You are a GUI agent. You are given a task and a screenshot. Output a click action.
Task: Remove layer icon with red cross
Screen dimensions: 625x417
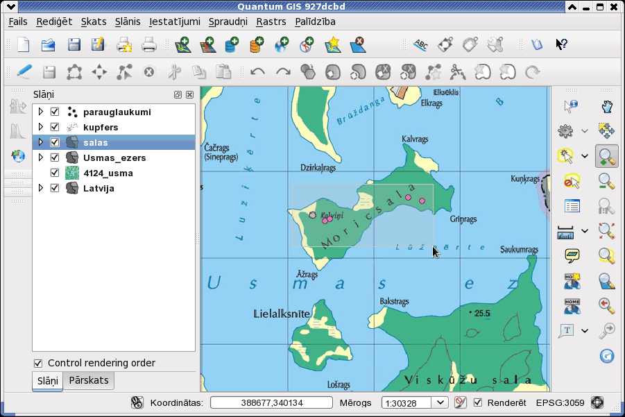click(357, 44)
